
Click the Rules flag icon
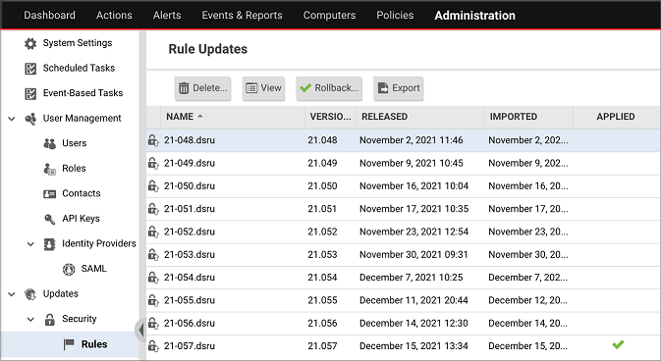pyautogui.click(x=69, y=344)
